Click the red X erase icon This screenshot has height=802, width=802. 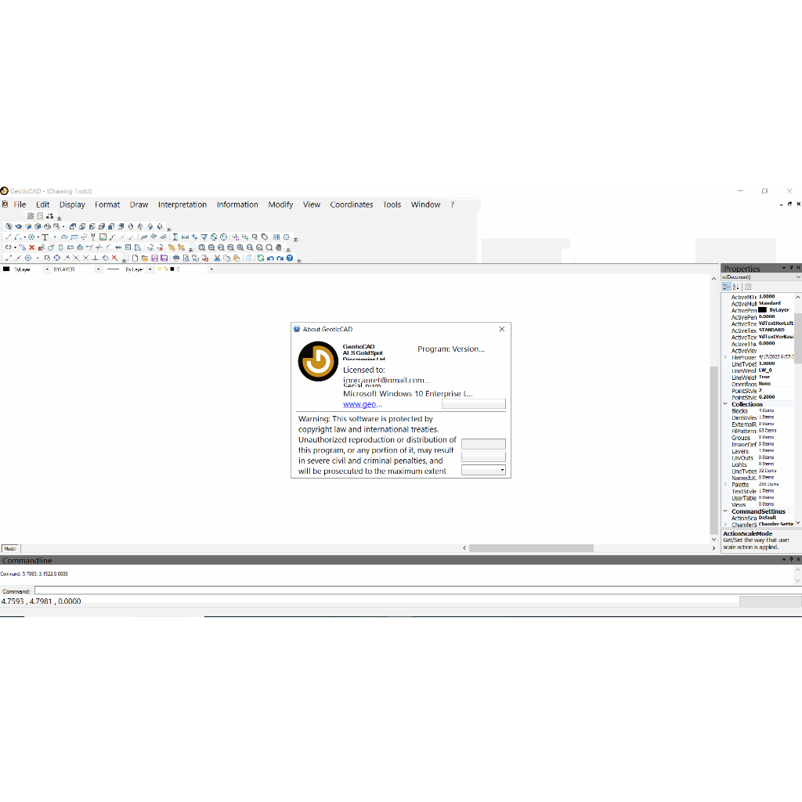click(31, 247)
